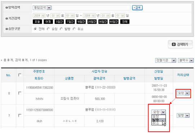Click the member ID llkjh
Viewport: 195px width, 134px height.
39,121
